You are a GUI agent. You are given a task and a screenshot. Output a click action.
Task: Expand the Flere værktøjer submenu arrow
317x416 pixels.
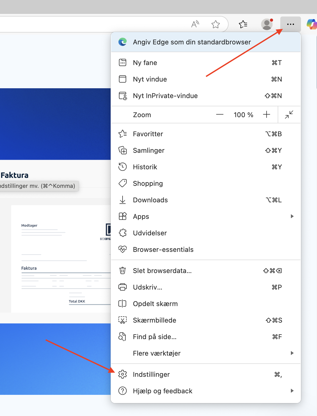(x=292, y=353)
